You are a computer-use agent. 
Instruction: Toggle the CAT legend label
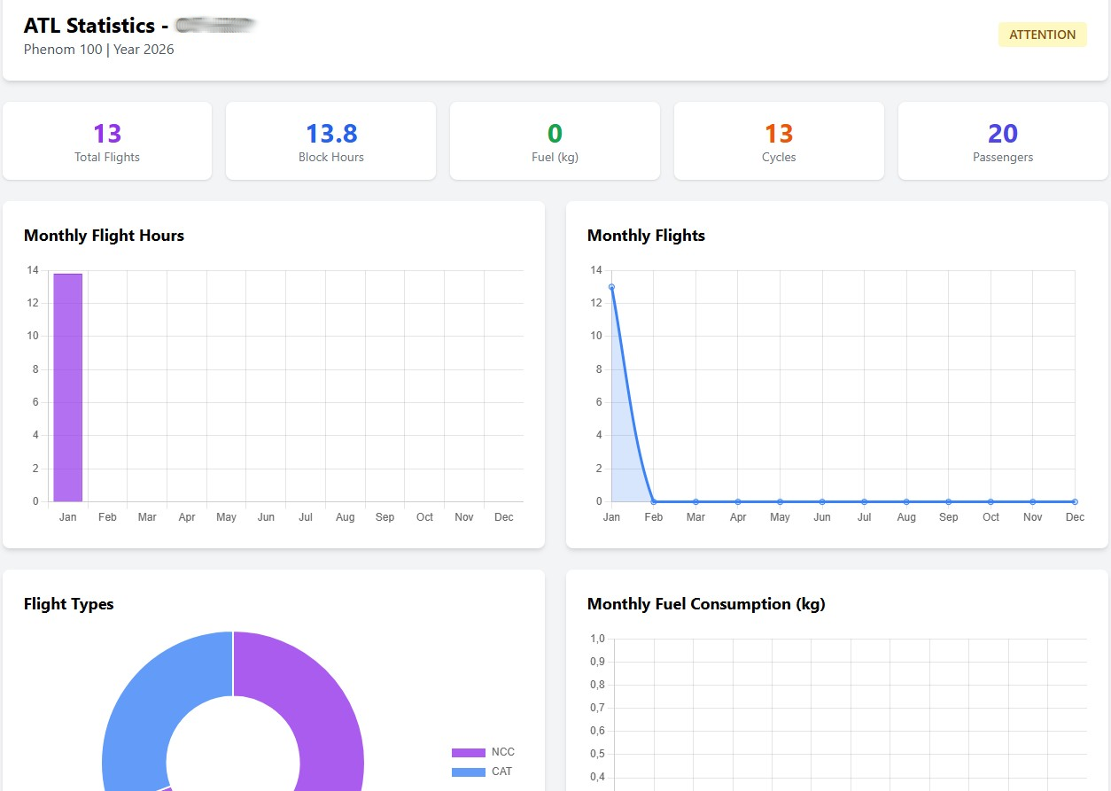tap(502, 772)
